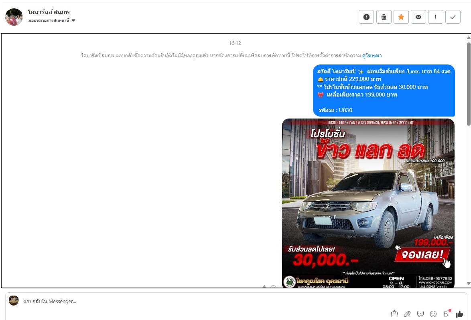Mark conversation as done with checkmark icon
Screen dimensions: 471x320
point(453,17)
